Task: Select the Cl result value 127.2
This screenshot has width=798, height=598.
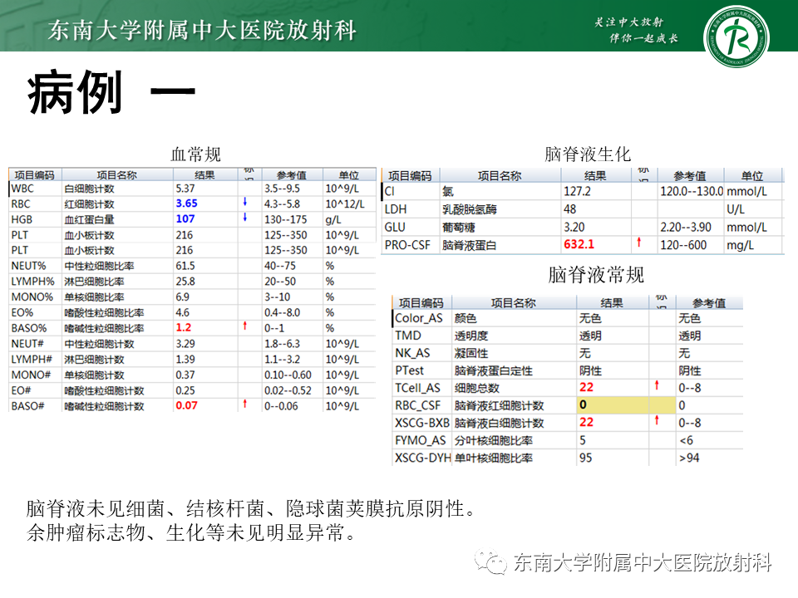Action: pos(577,191)
